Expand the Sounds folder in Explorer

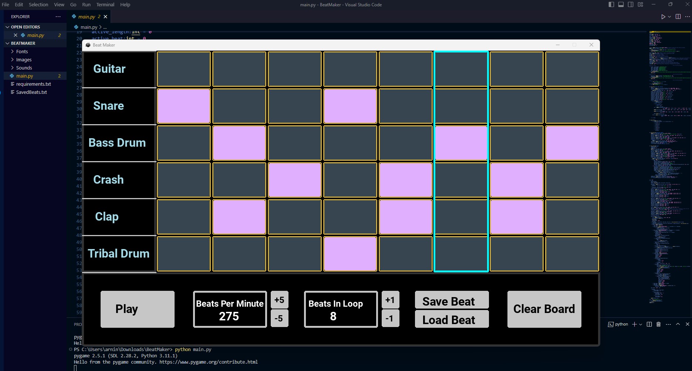pos(24,68)
